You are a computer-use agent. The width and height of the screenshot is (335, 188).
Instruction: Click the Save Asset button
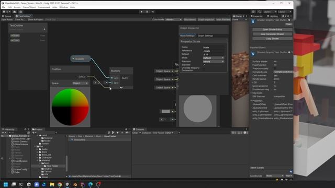(x=7, y=19)
